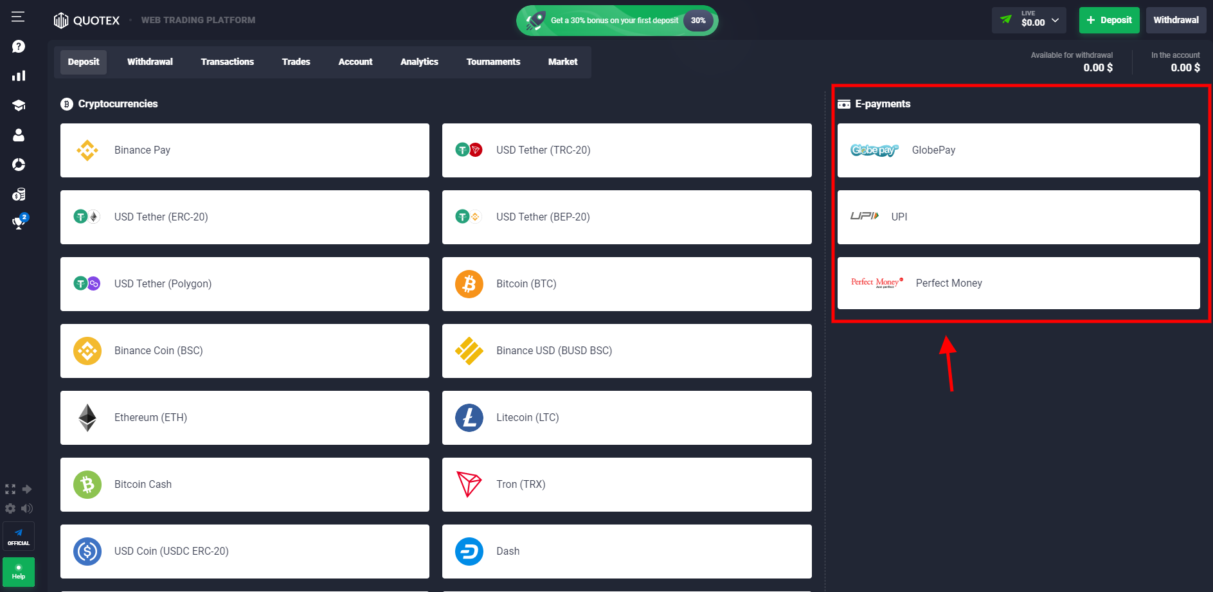Viewport: 1213px width, 592px height.
Task: Switch to the Market tab
Action: [562, 62]
